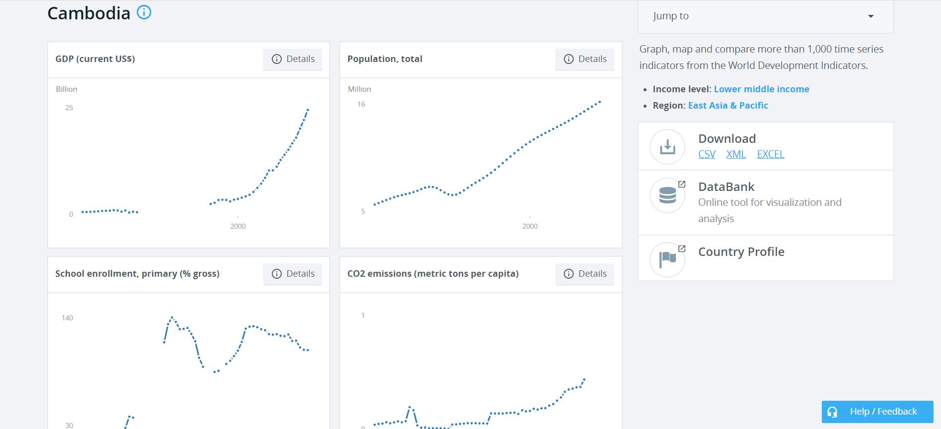Viewport: 941px width, 429px height.
Task: Open the DataBank database icon
Action: [667, 195]
